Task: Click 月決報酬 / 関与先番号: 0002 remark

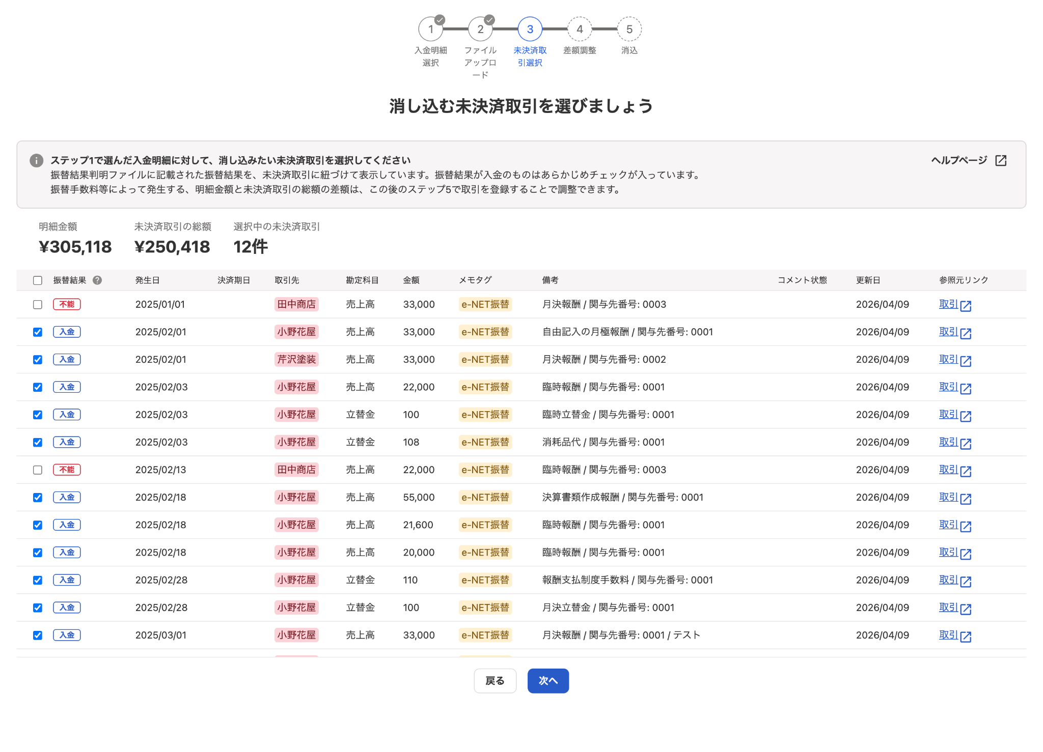Action: click(x=604, y=359)
